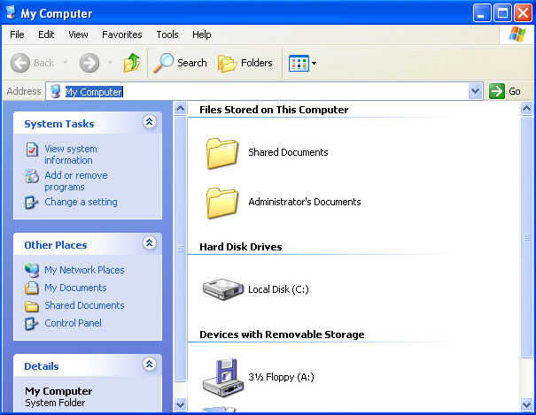Open the Help menu
Viewport: 536px width, 415px height.
pyautogui.click(x=201, y=35)
